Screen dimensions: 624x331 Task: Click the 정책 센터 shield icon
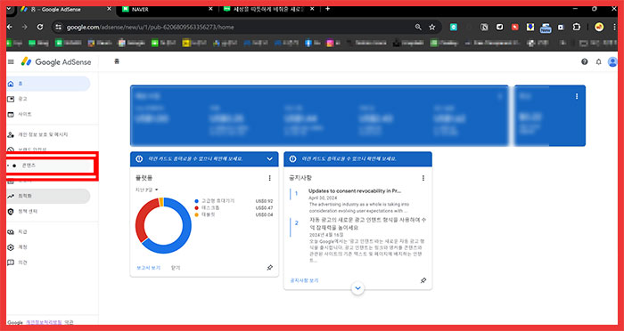(x=11, y=212)
